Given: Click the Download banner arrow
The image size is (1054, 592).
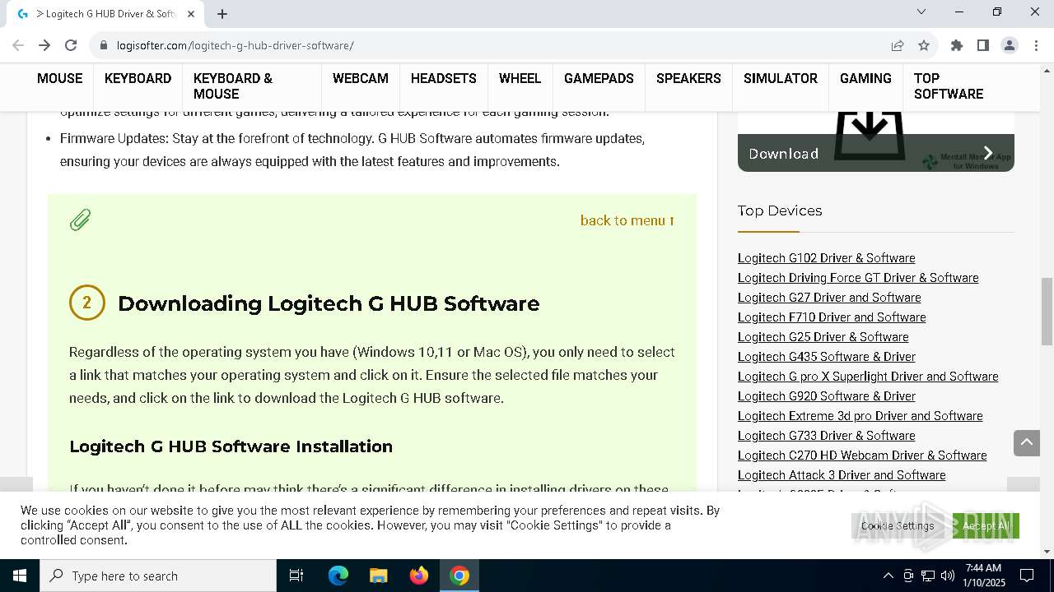Looking at the screenshot, I should coord(988,153).
